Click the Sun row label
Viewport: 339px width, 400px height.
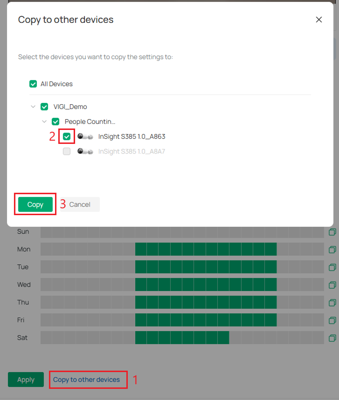tap(23, 232)
